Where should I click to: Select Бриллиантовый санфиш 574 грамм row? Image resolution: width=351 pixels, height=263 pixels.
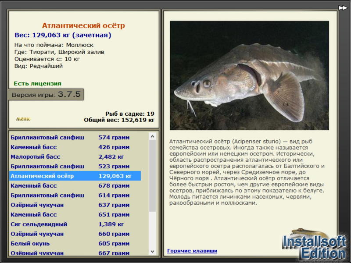75,138
